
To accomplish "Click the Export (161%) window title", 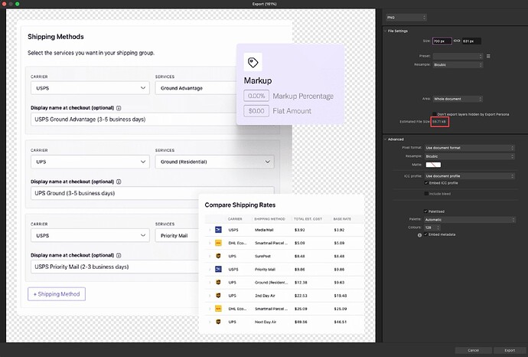I will click(x=264, y=4).
